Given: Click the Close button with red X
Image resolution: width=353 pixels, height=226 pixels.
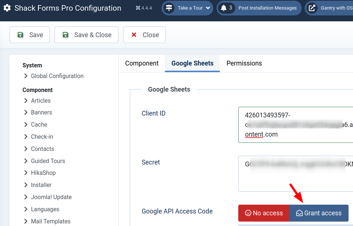Looking at the screenshot, I should [x=144, y=35].
